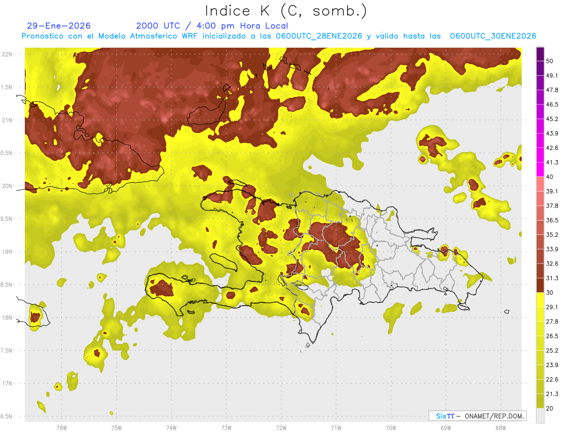Click the "30" color scale value
The width and height of the screenshot is (562, 434).
(x=550, y=293)
